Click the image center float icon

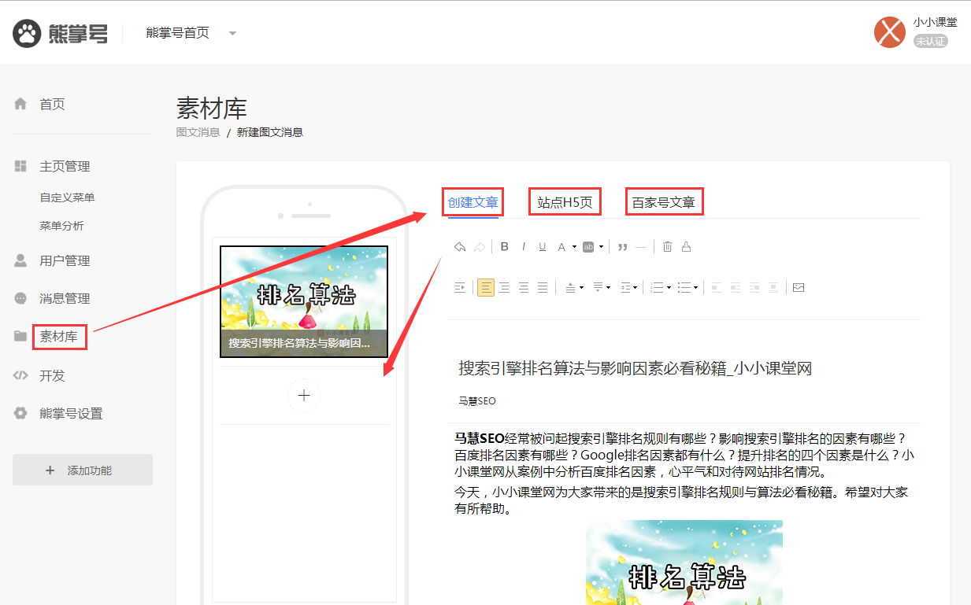click(773, 287)
